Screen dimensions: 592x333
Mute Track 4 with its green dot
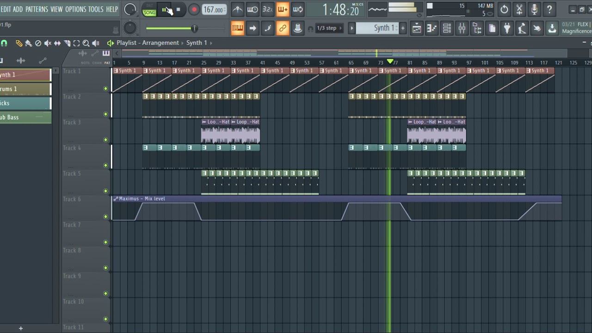coord(105,165)
